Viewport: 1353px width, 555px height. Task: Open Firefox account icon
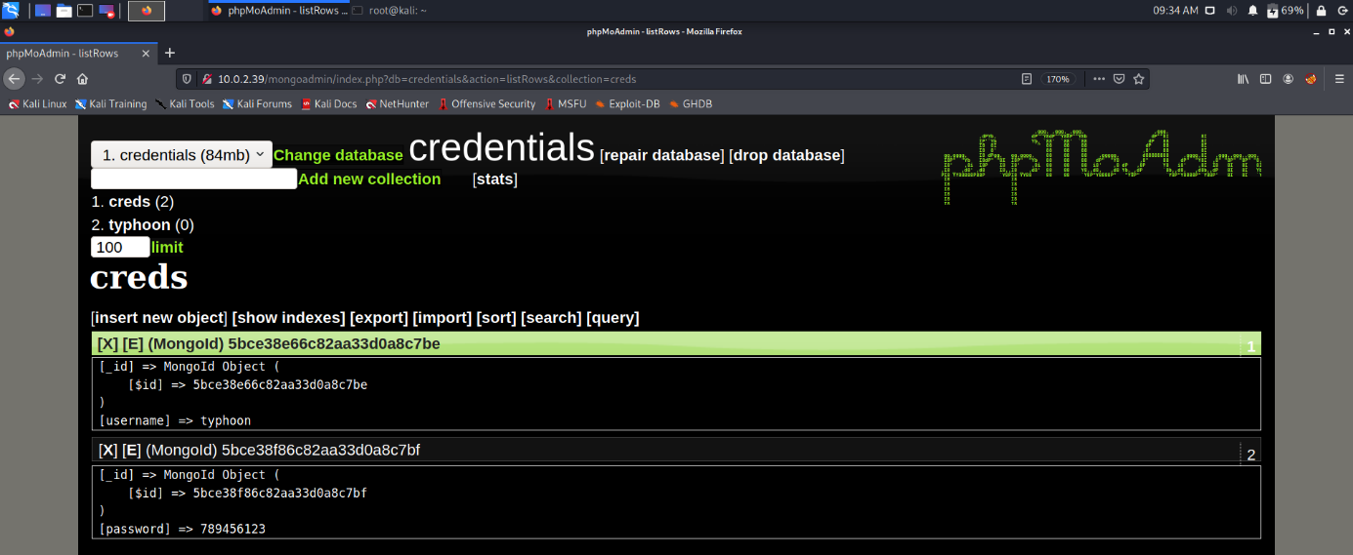pyautogui.click(x=1289, y=79)
